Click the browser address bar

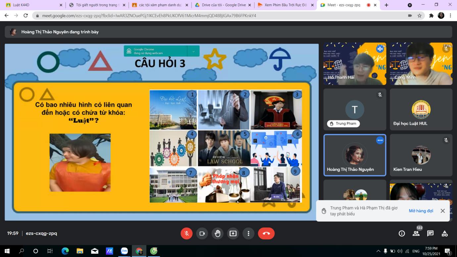[x=219, y=16]
